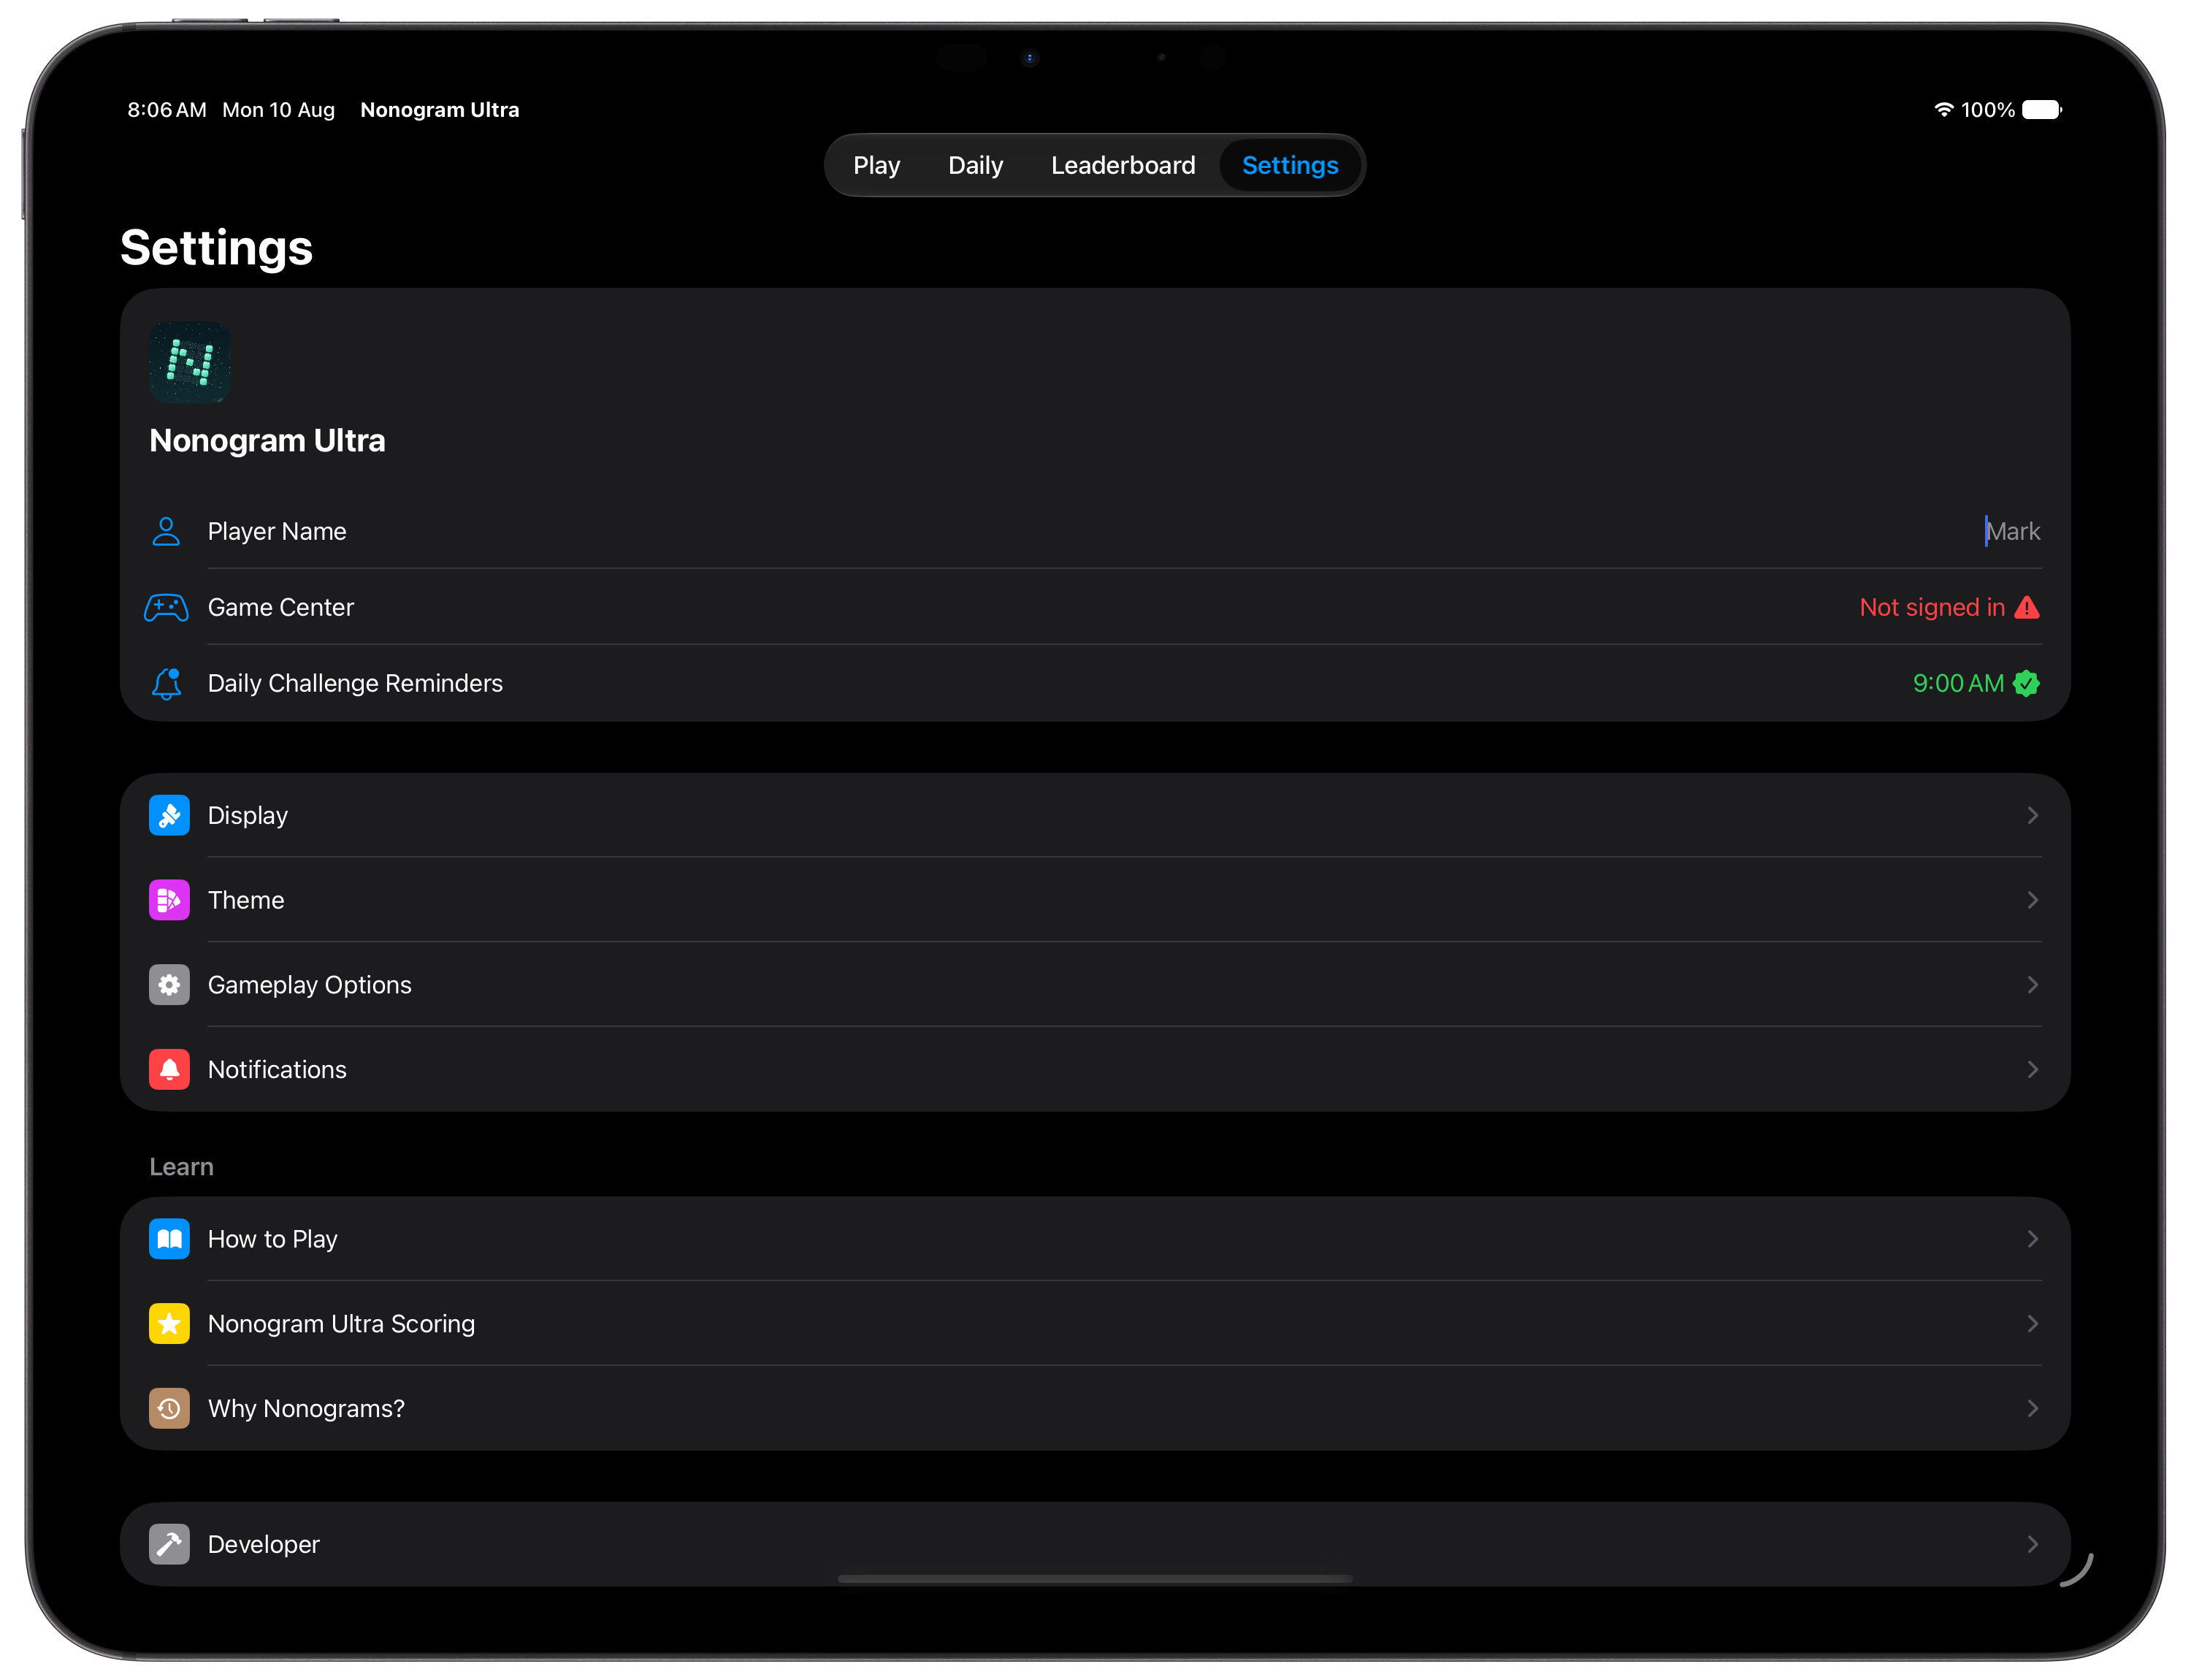Tap the Gameplay Options gear icon

169,985
